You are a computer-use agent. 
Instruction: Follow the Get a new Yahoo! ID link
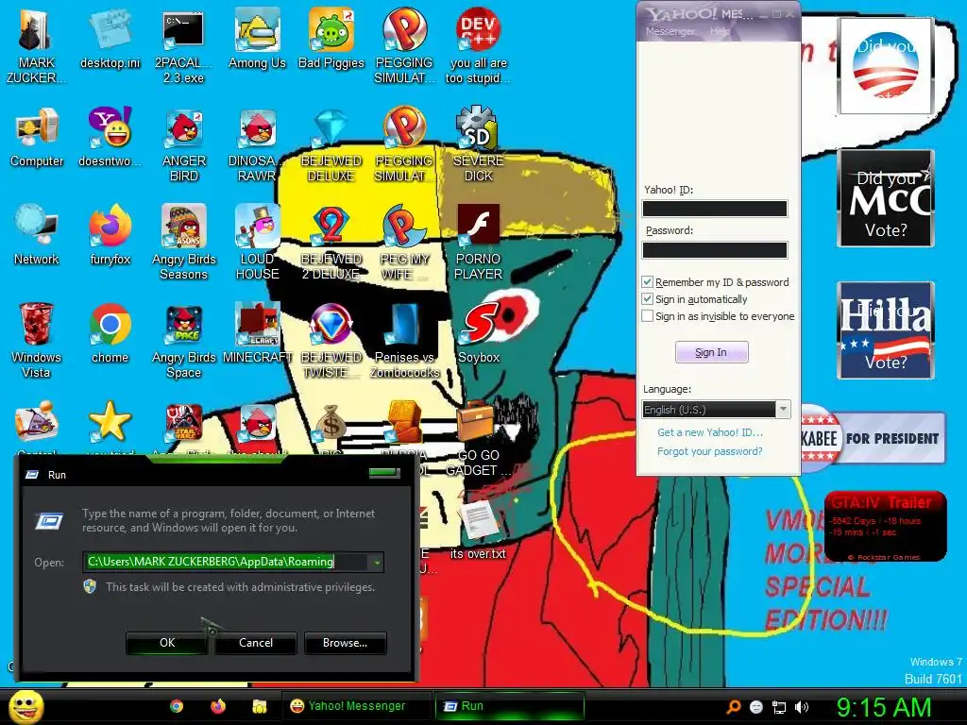pyautogui.click(x=710, y=432)
